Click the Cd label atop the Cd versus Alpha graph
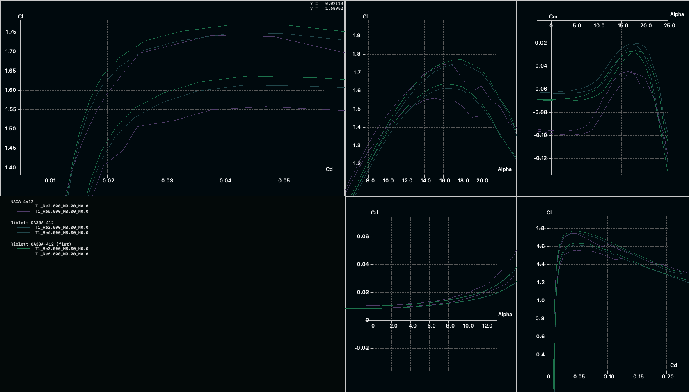 (x=374, y=213)
